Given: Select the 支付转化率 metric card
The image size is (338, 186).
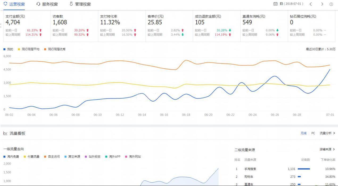Looking at the screenshot, I should [x=122, y=26].
